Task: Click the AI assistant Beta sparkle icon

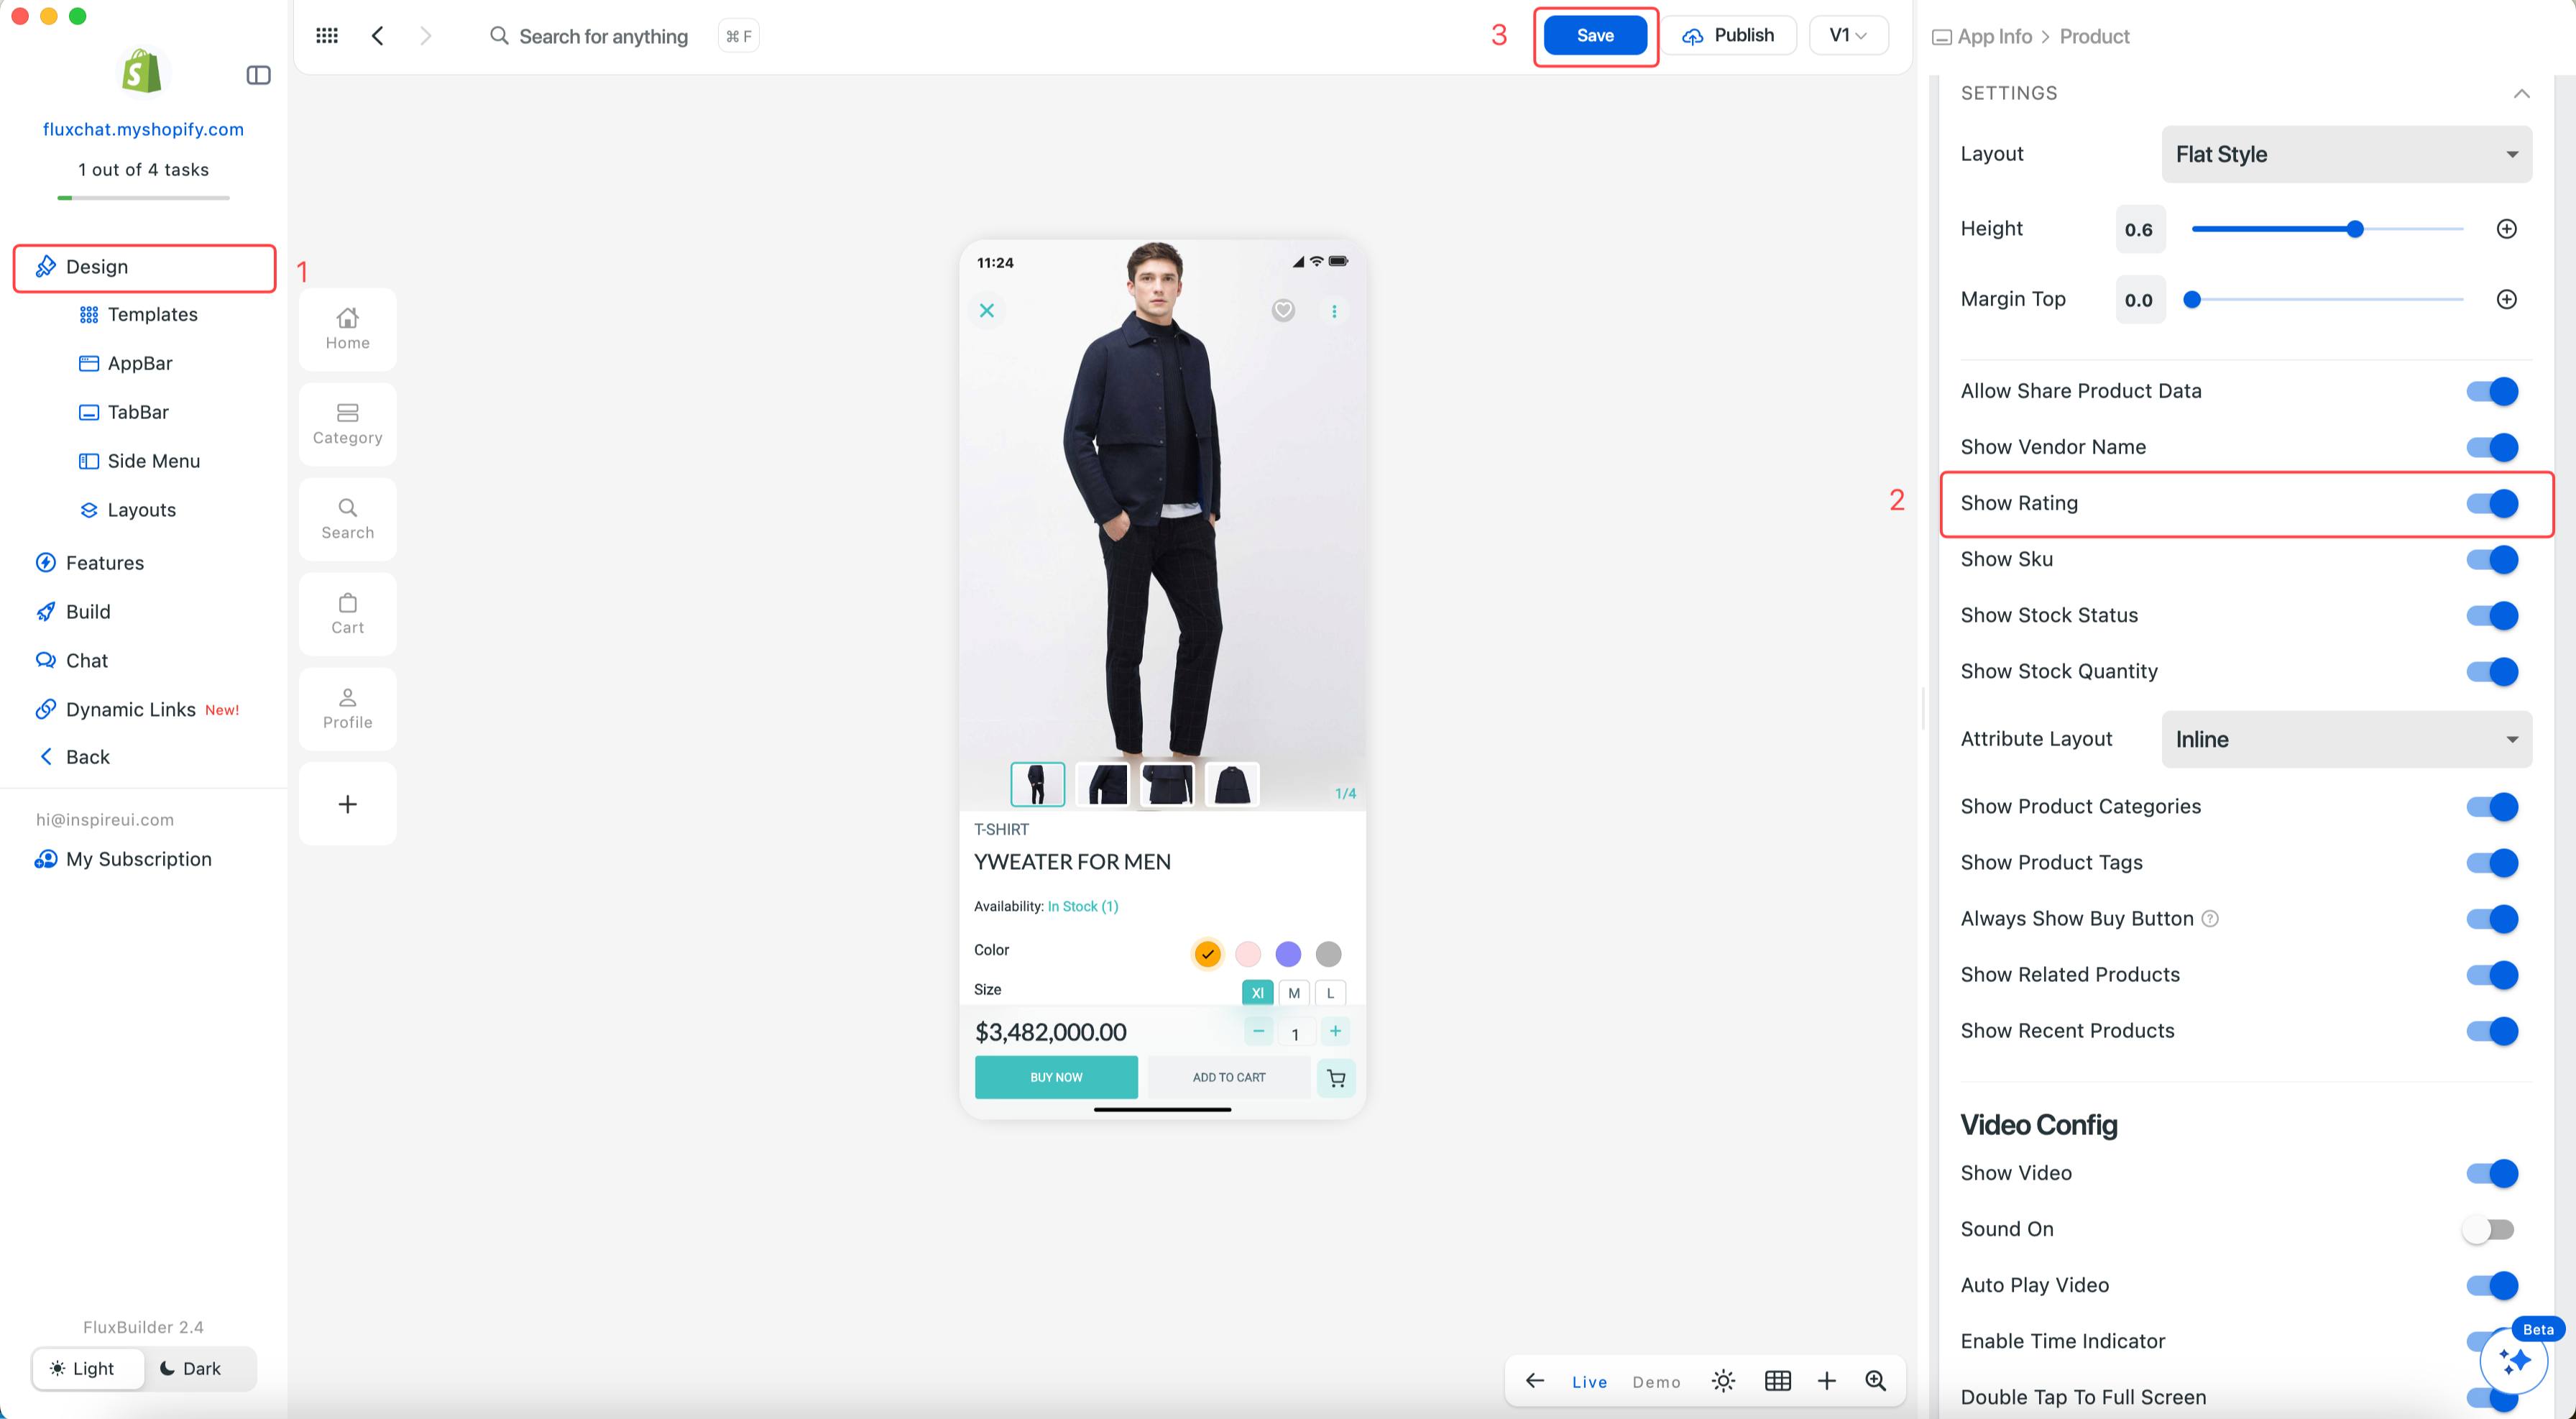Action: (x=2513, y=1360)
